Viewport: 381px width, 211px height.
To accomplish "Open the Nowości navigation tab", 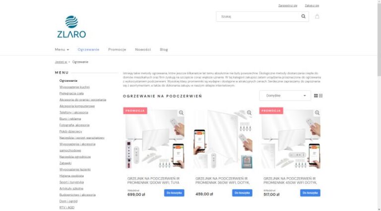I will coord(143,50).
